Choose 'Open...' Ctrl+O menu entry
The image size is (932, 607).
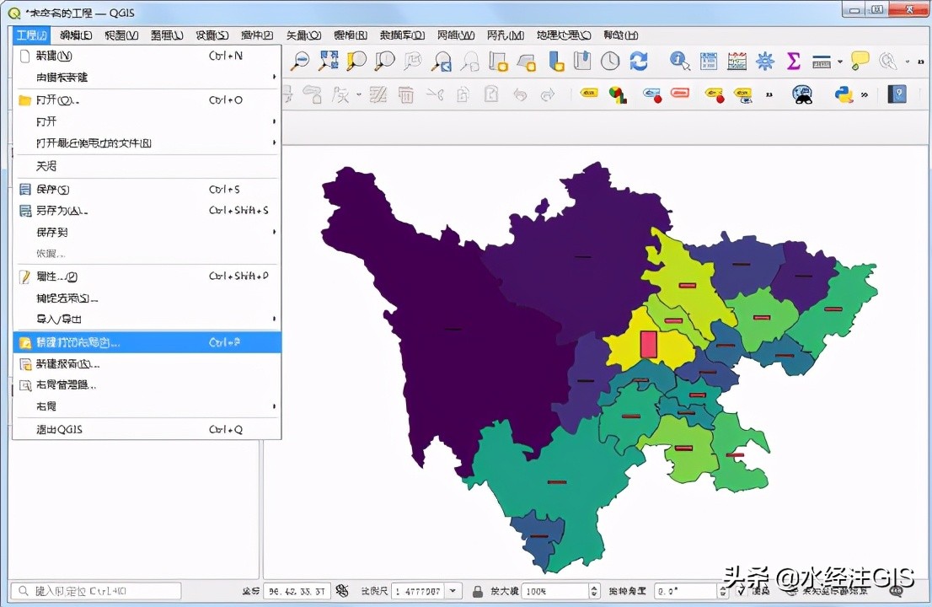pyautogui.click(x=147, y=100)
